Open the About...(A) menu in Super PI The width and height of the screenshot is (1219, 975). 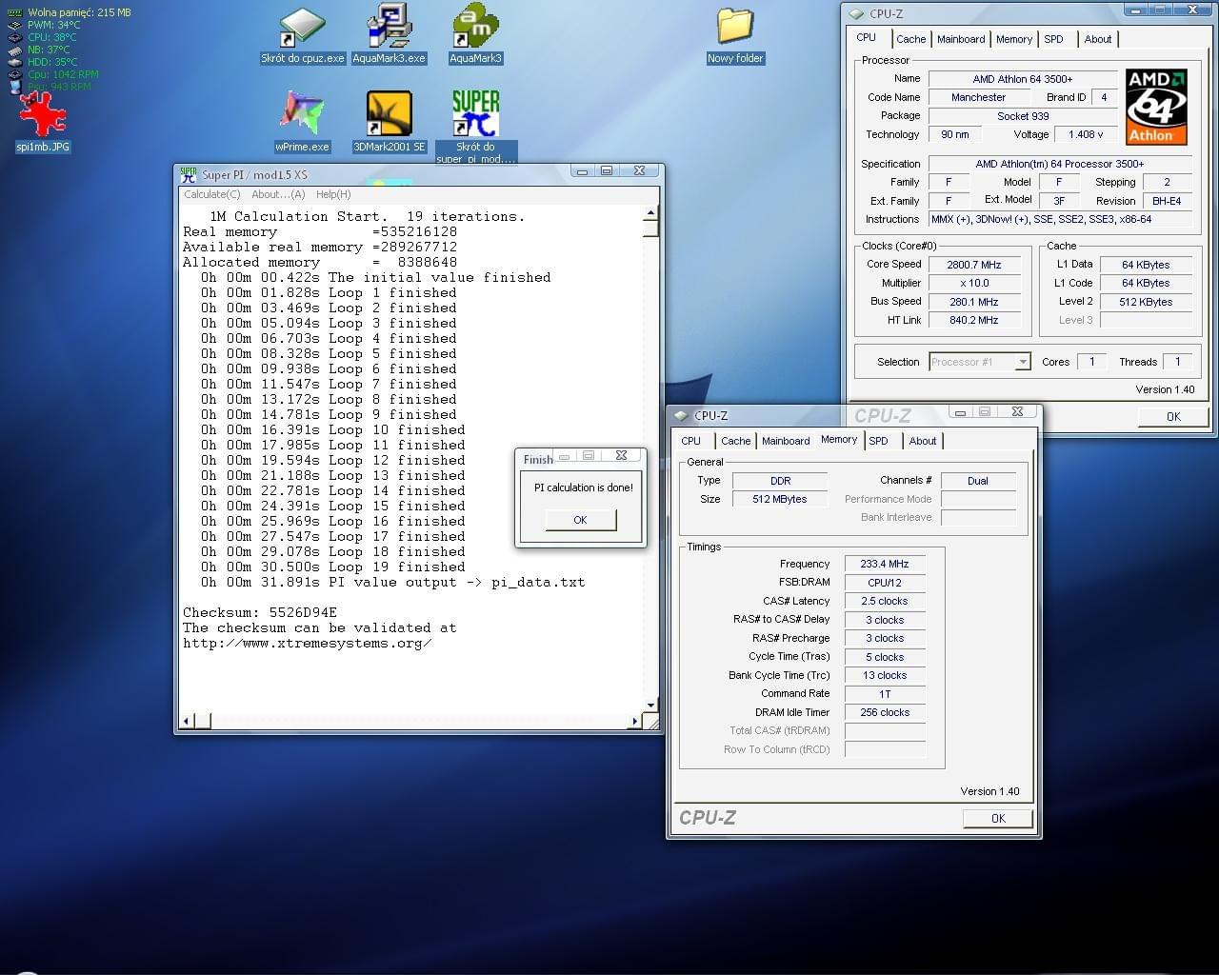point(278,194)
